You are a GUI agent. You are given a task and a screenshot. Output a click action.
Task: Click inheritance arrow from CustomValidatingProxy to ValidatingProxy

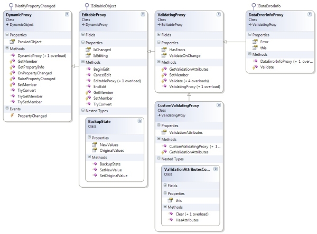point(189,97)
